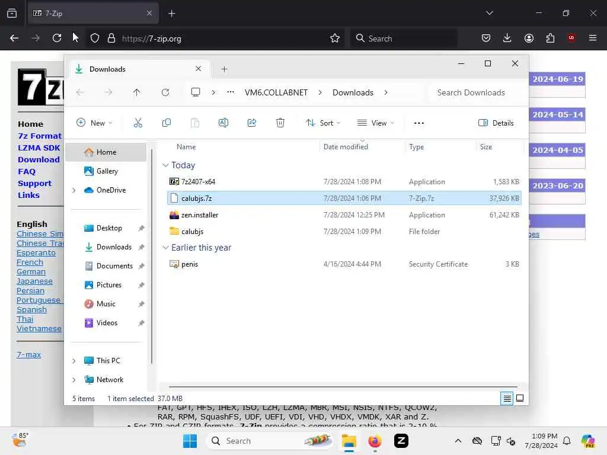Expand the OneDrive tree node
607x455 pixels.
(74, 190)
